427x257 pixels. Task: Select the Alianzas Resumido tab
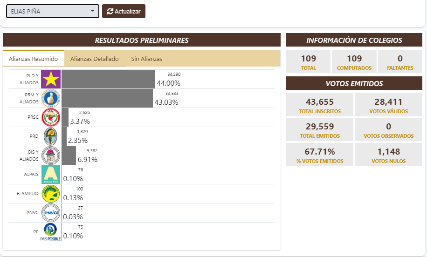tap(34, 59)
